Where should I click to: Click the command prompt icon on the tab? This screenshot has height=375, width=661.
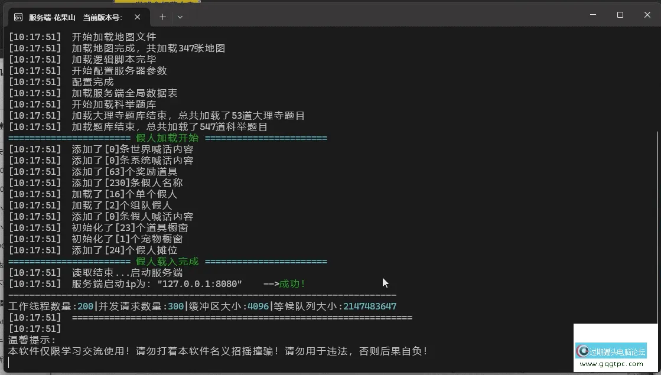tap(18, 17)
